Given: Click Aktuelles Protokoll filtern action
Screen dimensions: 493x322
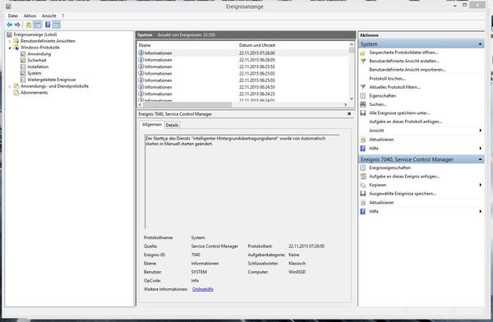Looking at the screenshot, I should click(x=395, y=87).
